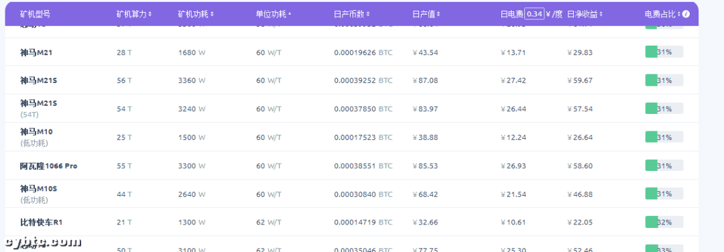Click the 31% bar in 神马M10S row

click(664, 194)
